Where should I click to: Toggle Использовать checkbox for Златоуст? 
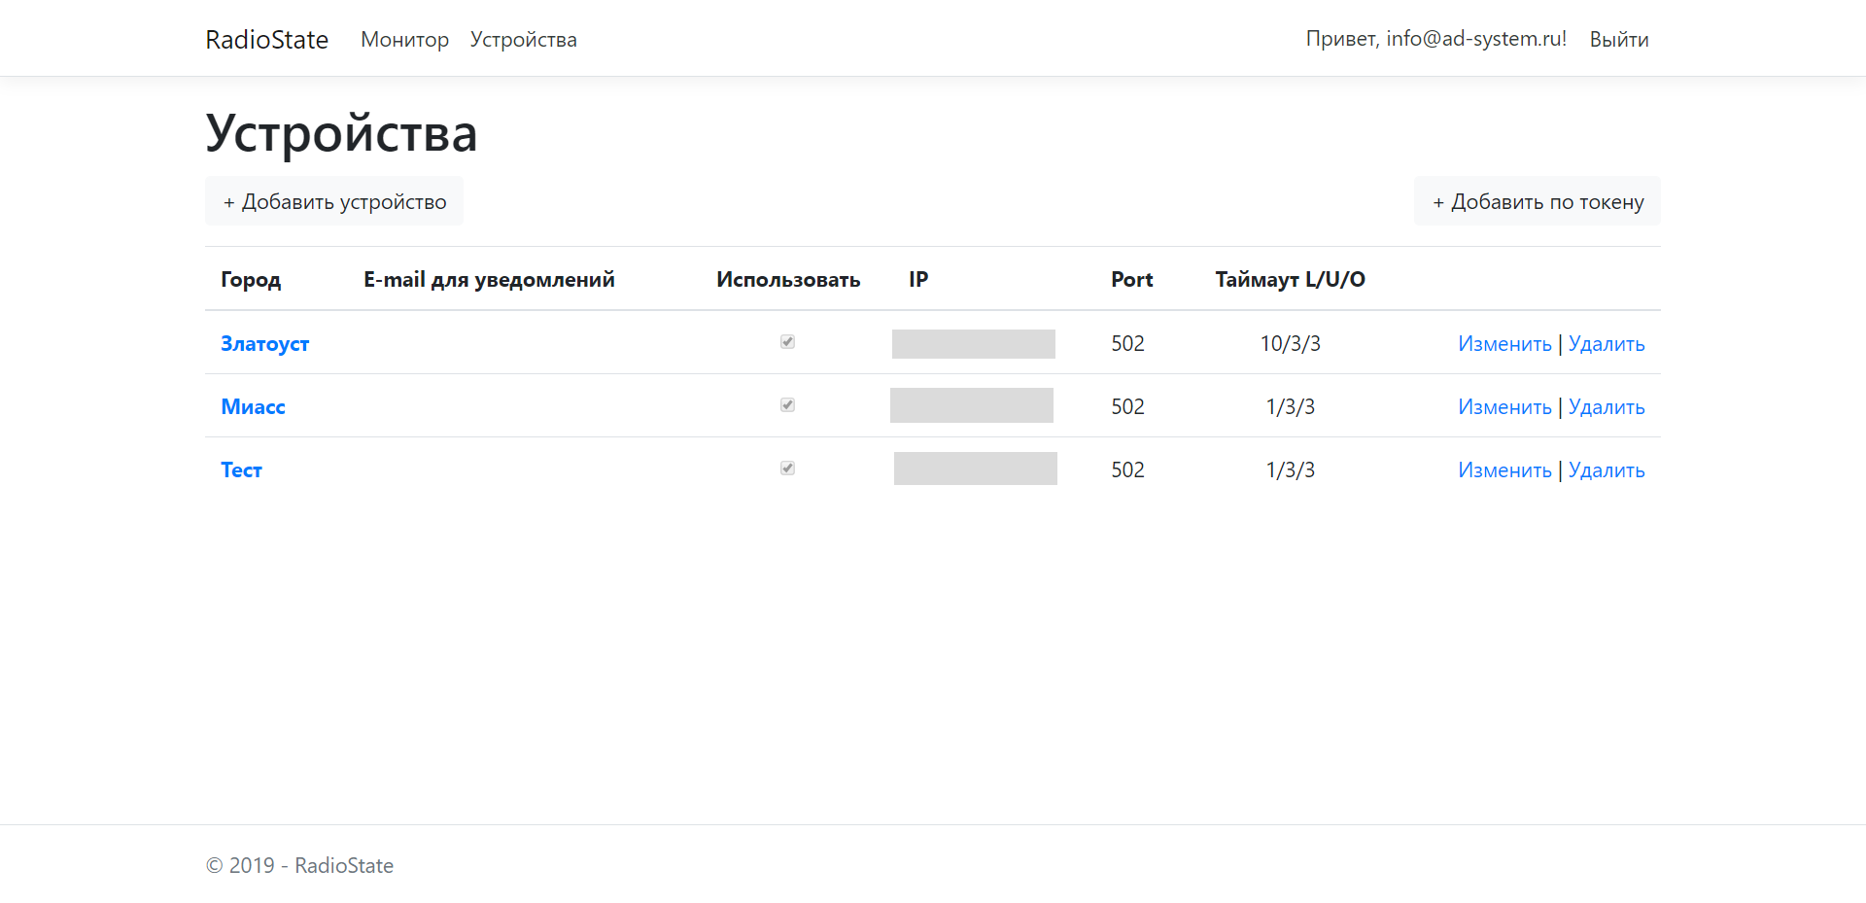tap(787, 342)
